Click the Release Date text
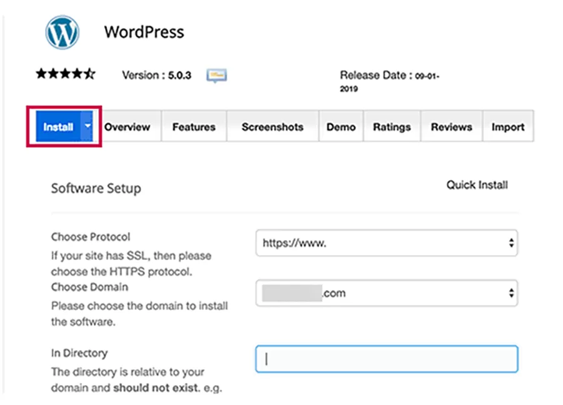The width and height of the screenshot is (563, 405). point(390,81)
